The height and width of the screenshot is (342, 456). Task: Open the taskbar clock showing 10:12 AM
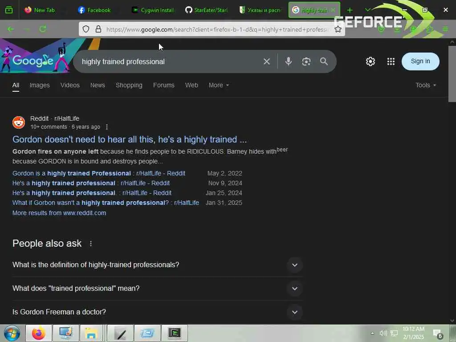[413, 333]
